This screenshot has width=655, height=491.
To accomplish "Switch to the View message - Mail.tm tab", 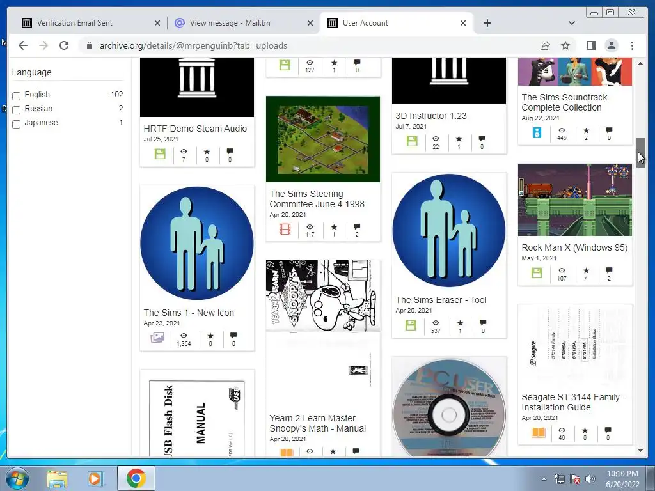I will pyautogui.click(x=230, y=23).
